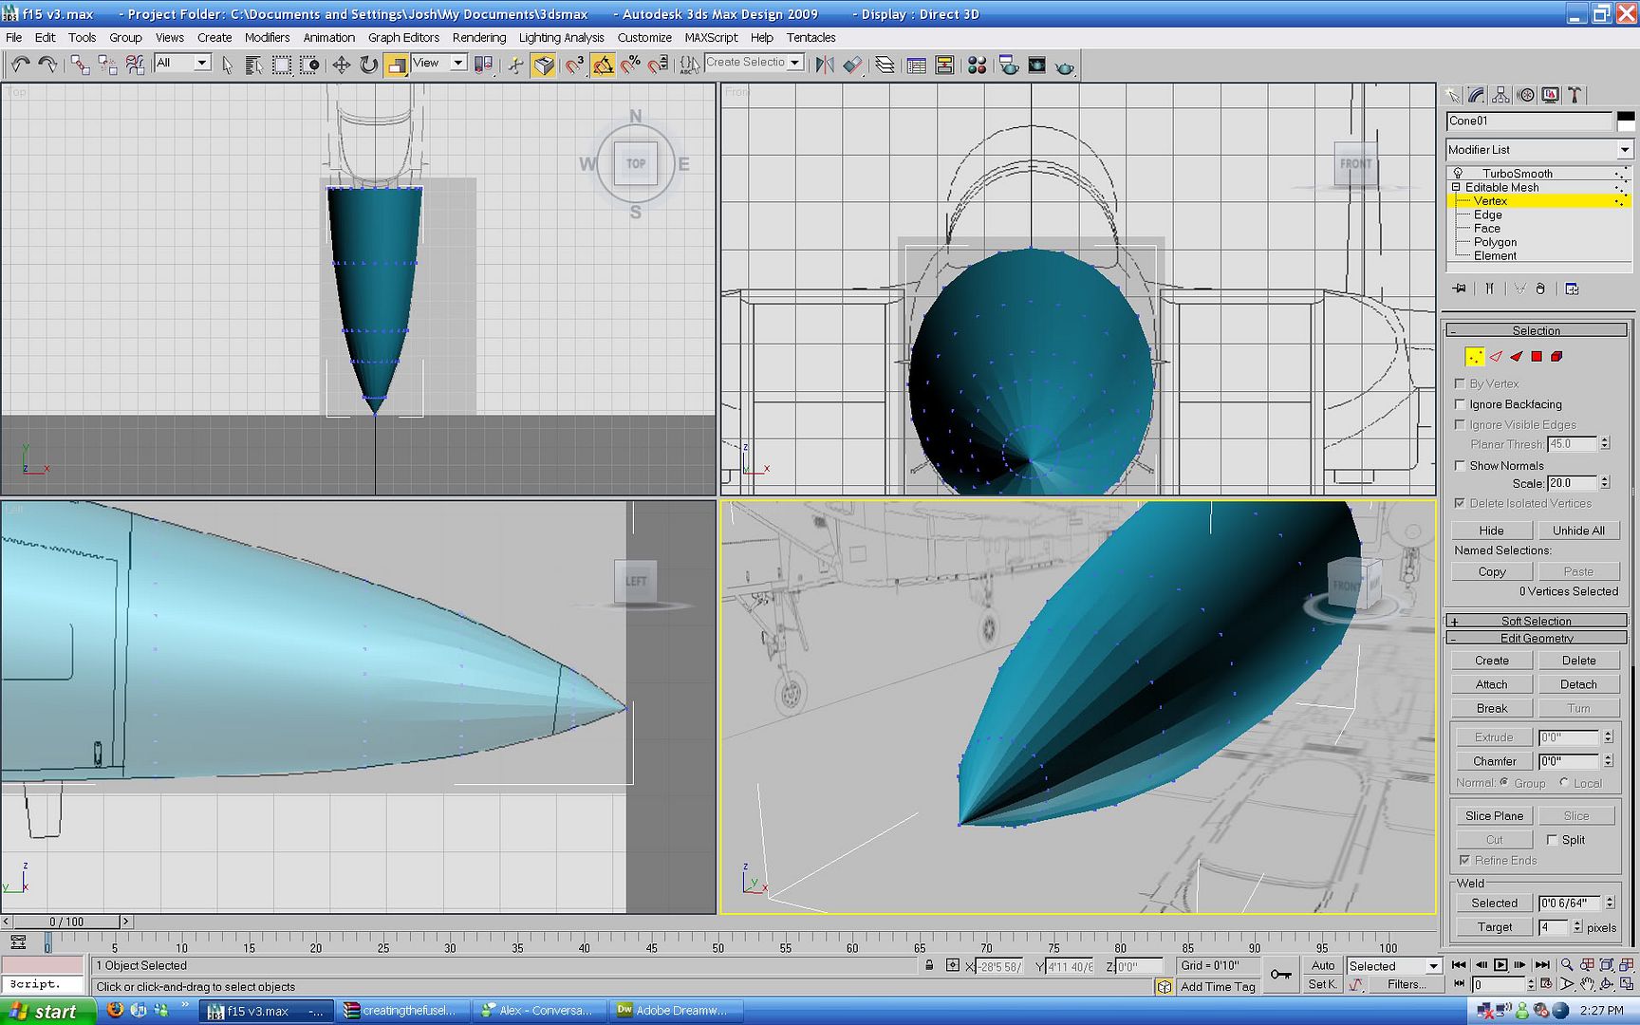Viewport: 1640px width, 1025px height.
Task: Enable the Ignore Backfacing checkbox
Action: tap(1460, 404)
